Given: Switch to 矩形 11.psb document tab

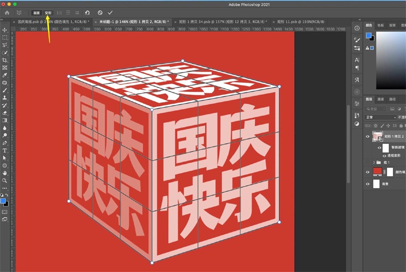Looking at the screenshot, I should pyautogui.click(x=301, y=22).
